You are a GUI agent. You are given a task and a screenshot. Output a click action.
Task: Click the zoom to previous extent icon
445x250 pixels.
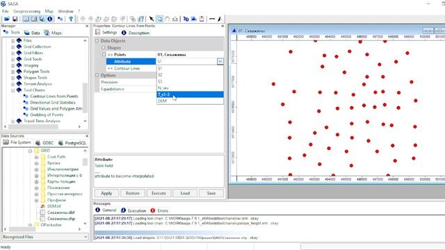[83, 19]
